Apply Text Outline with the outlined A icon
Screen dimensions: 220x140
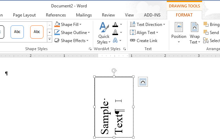point(115,32)
